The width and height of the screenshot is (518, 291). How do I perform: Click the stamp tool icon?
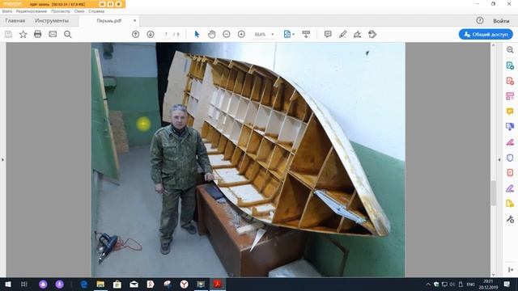coord(372,34)
